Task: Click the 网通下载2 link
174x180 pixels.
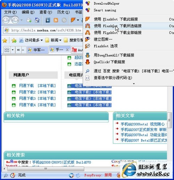Action: pos(27,92)
